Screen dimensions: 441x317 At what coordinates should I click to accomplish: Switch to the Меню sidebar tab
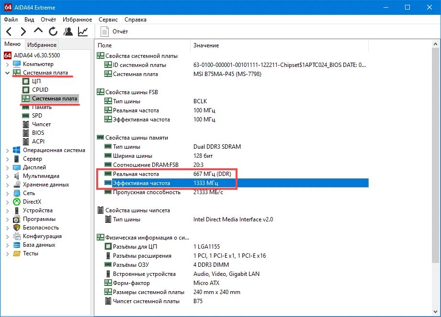point(12,44)
